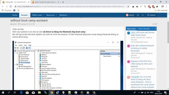Open Chrome three-dot menu
Screen dimensions: 169x95
[x=167, y=6]
